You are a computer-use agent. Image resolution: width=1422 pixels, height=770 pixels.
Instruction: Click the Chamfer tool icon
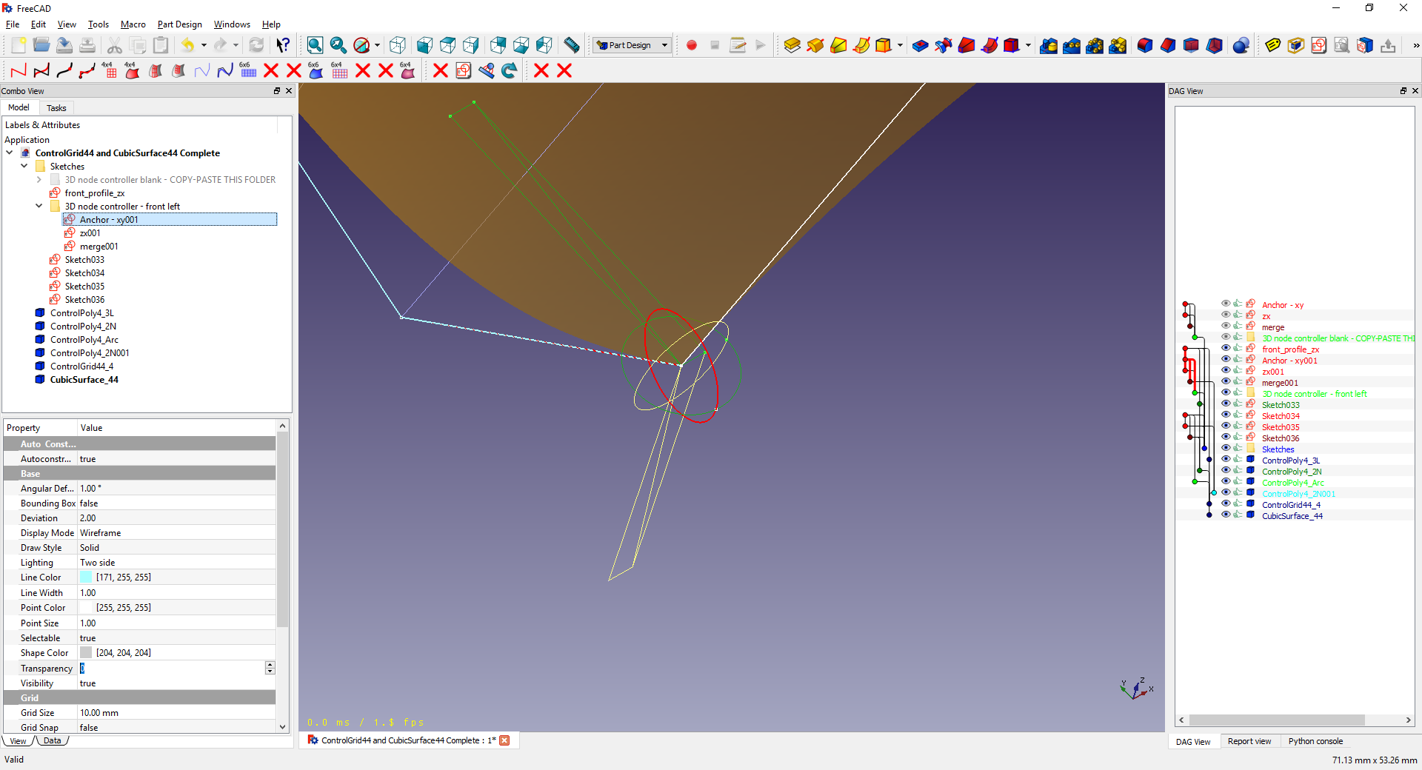1168,45
